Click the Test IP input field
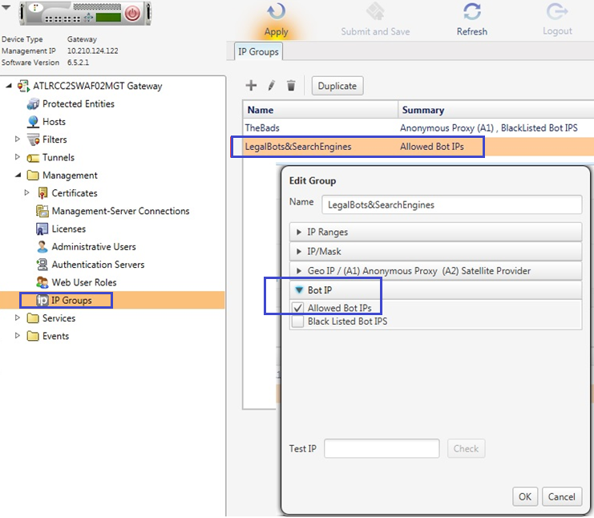 coord(382,449)
